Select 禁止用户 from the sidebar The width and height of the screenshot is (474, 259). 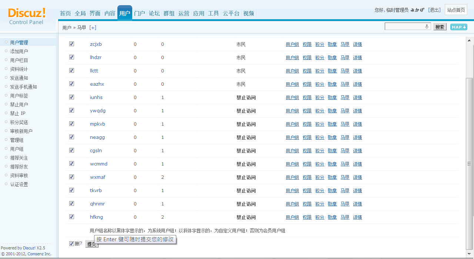(19, 105)
